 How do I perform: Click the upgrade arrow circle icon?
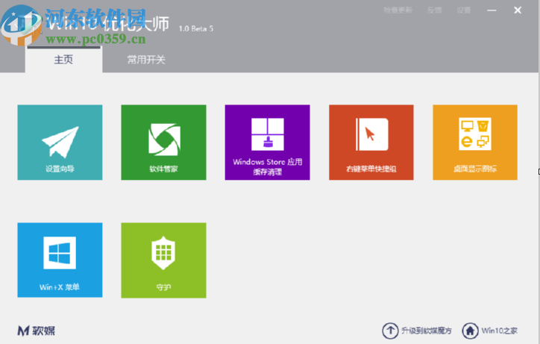[x=390, y=331]
